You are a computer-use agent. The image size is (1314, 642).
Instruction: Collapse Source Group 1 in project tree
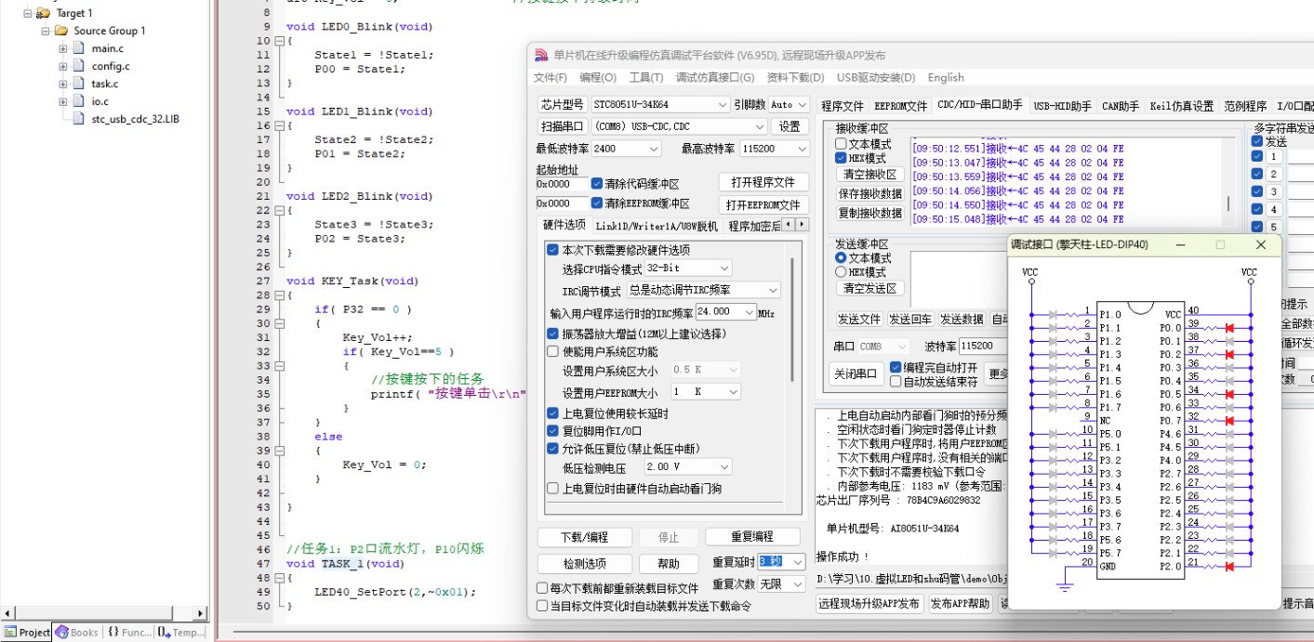click(x=45, y=31)
